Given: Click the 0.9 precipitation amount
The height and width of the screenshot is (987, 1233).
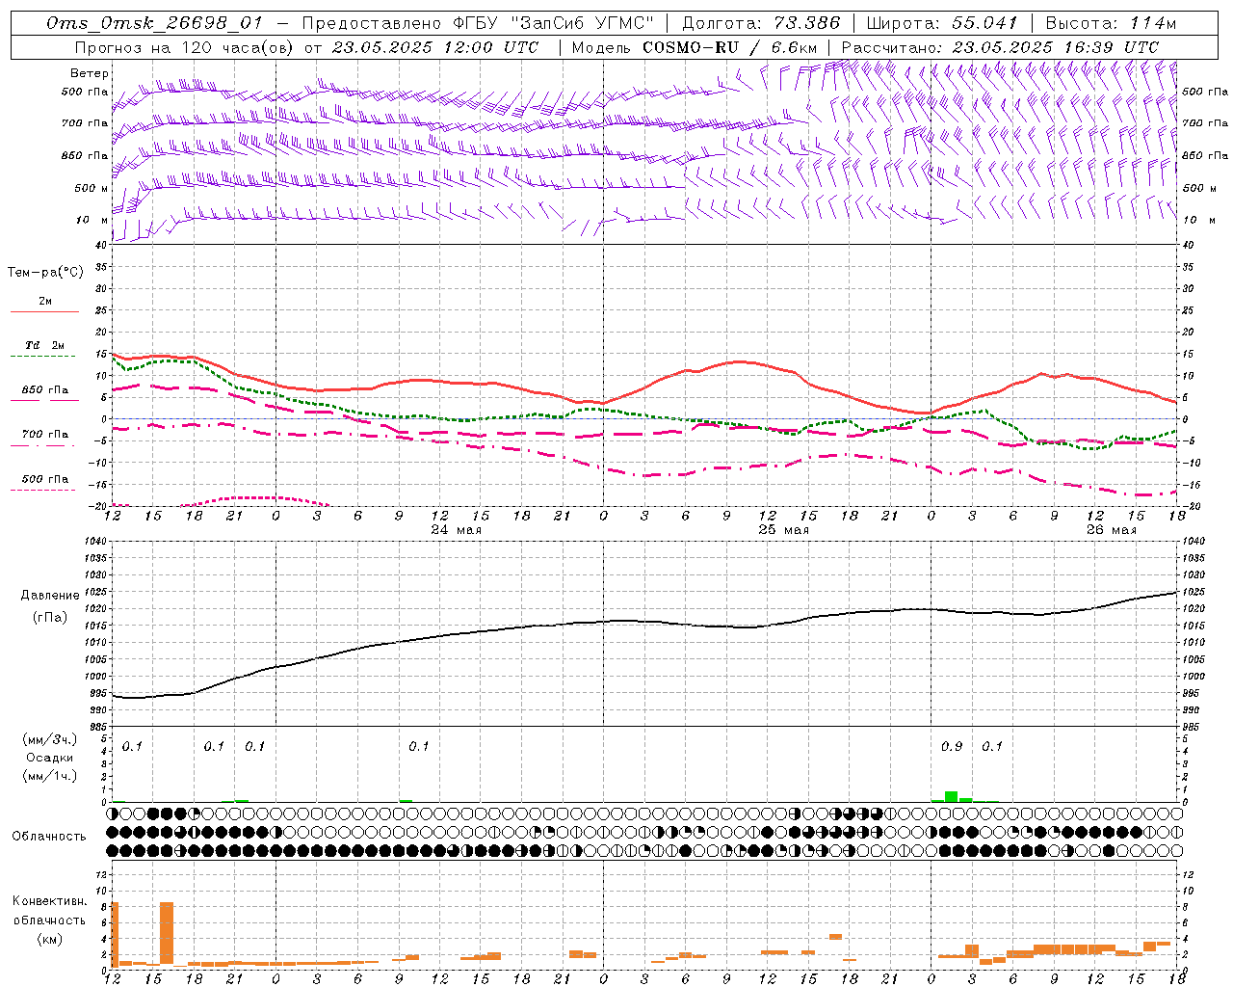Looking at the screenshot, I should pos(952,746).
